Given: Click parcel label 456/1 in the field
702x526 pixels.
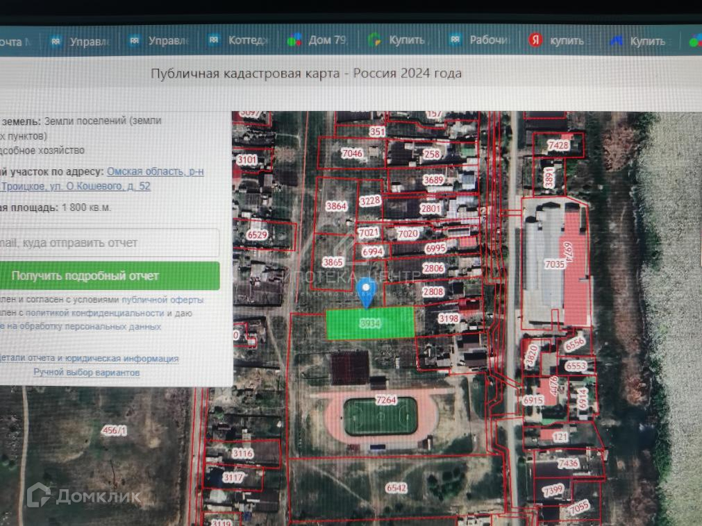Looking at the screenshot, I should click(114, 431).
